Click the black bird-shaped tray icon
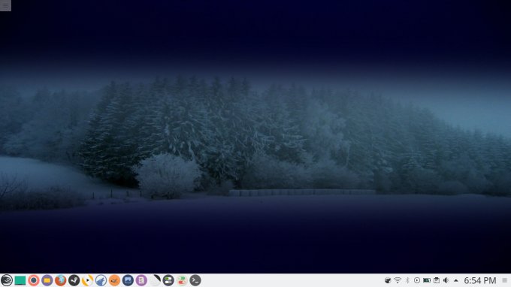The height and width of the screenshot is (287, 511). pyautogui.click(x=388, y=280)
